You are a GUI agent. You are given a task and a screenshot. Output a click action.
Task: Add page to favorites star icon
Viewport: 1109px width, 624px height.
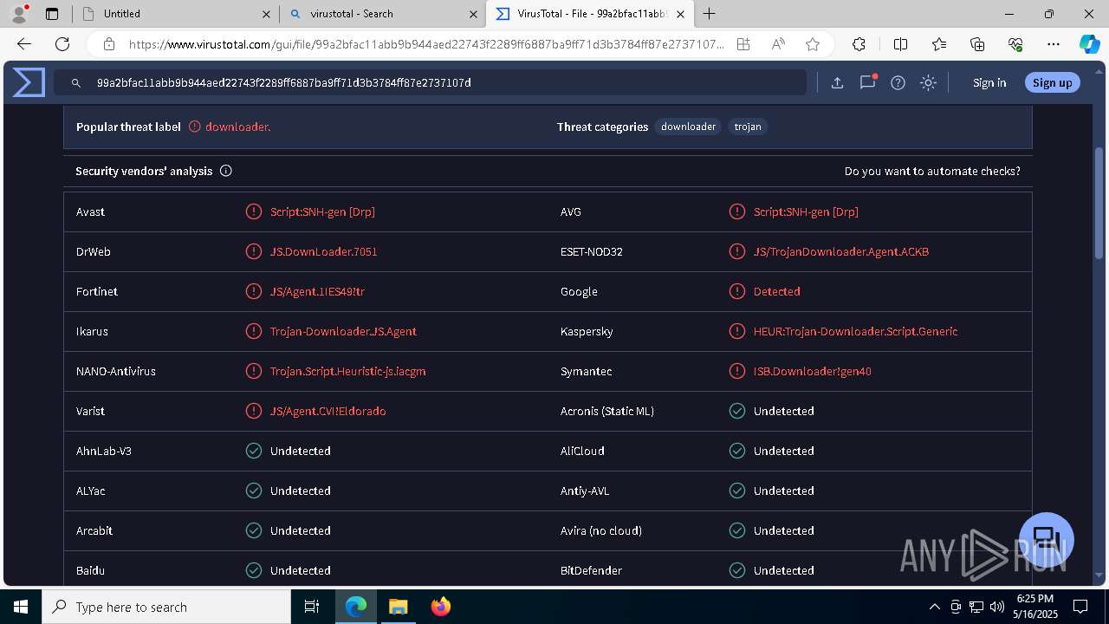point(813,44)
